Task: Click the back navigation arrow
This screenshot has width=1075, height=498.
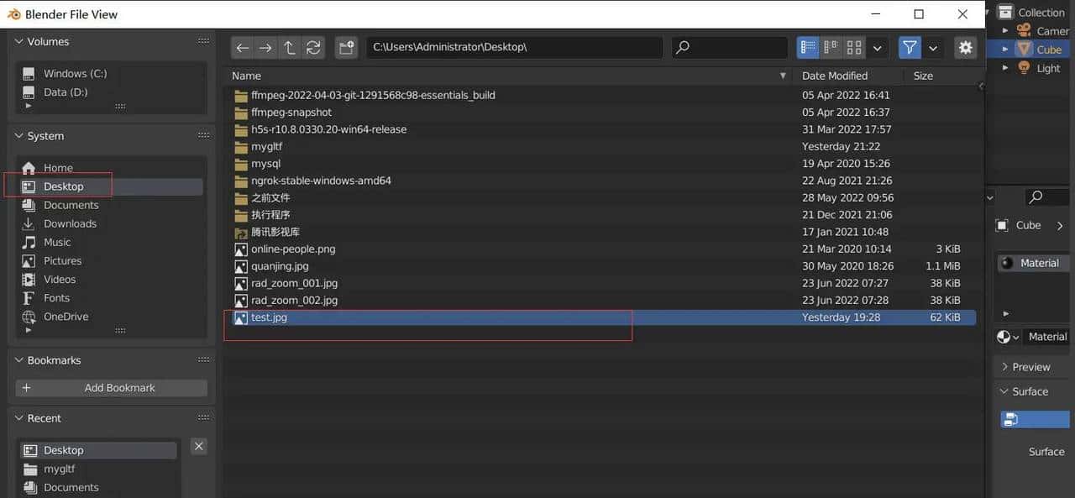Action: pos(242,47)
